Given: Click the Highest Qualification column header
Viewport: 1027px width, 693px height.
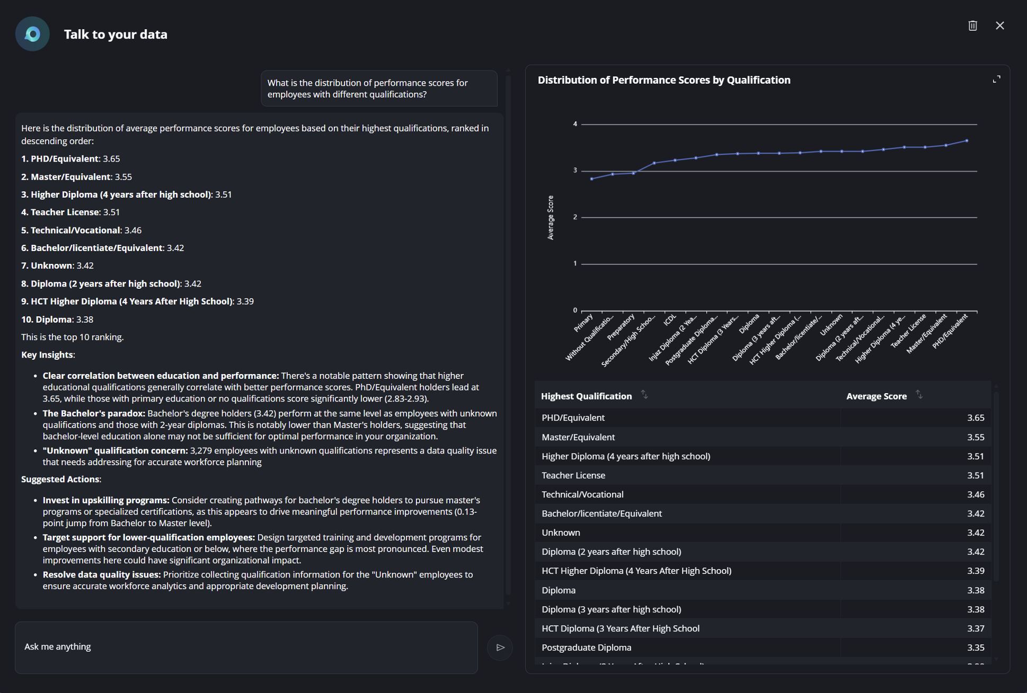Looking at the screenshot, I should coord(586,396).
